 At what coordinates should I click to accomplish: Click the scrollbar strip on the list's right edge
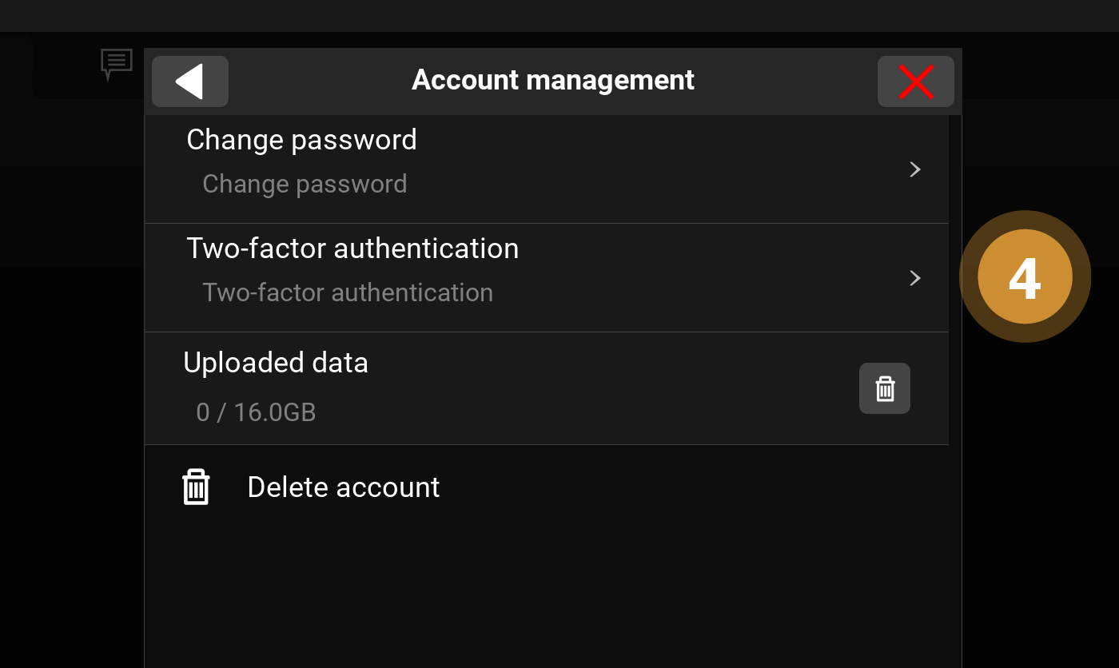coord(955,320)
